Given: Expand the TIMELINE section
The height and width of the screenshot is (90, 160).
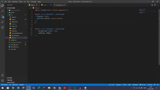Looking at the screenshot, I should (16, 80).
